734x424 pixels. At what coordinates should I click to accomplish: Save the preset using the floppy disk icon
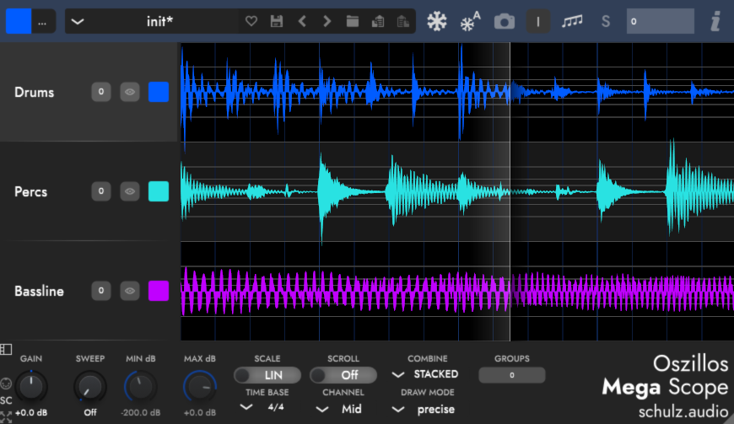(276, 22)
